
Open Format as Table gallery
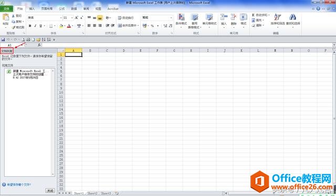(194, 21)
